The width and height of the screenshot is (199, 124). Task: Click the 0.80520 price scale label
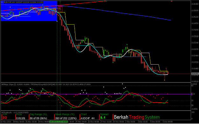pos(195,81)
